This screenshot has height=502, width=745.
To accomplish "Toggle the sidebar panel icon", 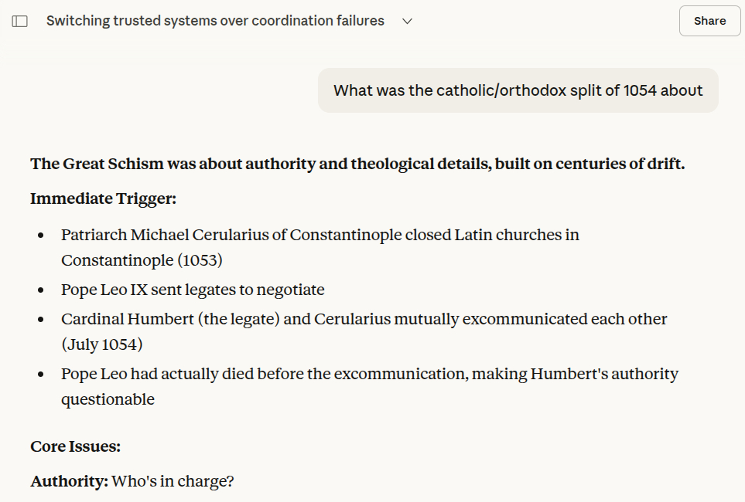I will 20,22.
